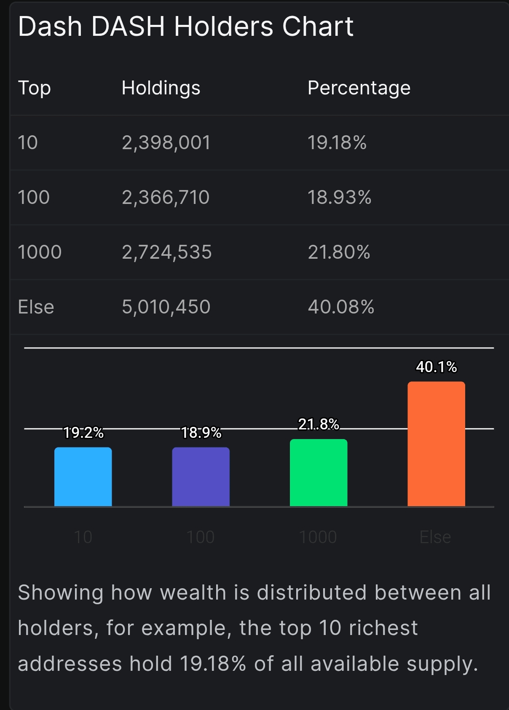Click the 5,010,450 holdings value

click(x=166, y=307)
